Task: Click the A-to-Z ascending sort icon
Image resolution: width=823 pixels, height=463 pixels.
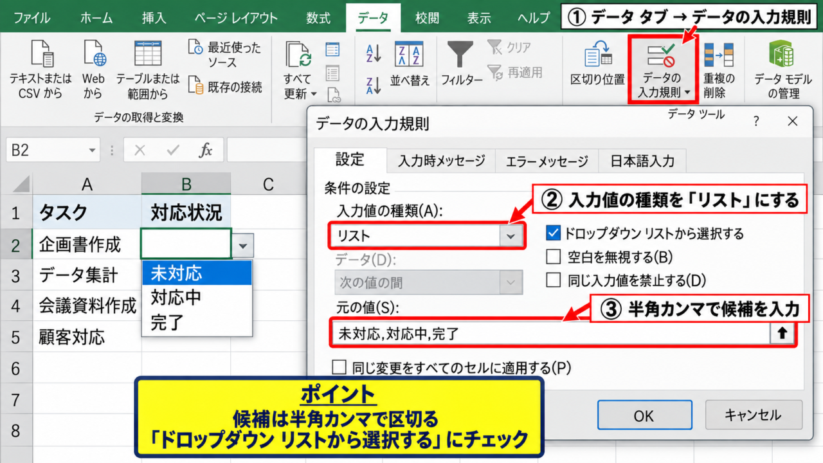Action: [x=374, y=53]
